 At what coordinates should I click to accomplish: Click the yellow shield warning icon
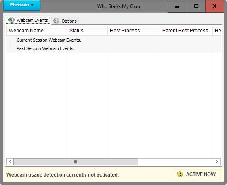[x=180, y=174]
